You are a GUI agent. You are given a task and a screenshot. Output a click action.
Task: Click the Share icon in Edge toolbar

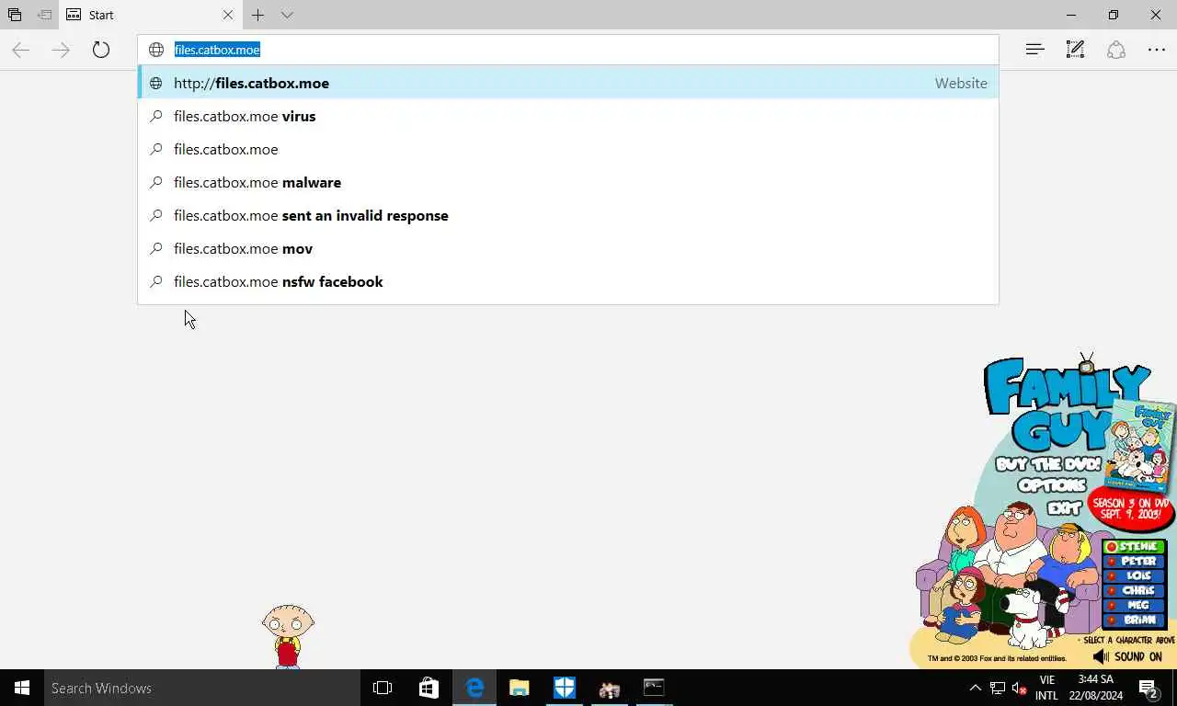coord(1115,50)
